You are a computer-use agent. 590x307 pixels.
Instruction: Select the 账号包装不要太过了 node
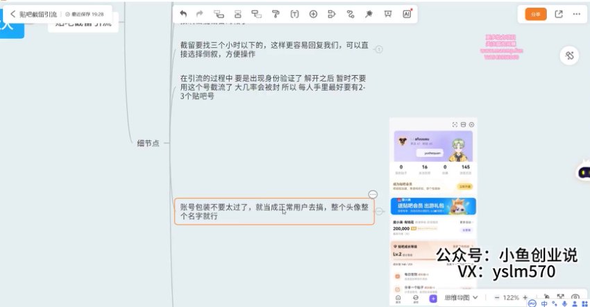[x=273, y=212]
